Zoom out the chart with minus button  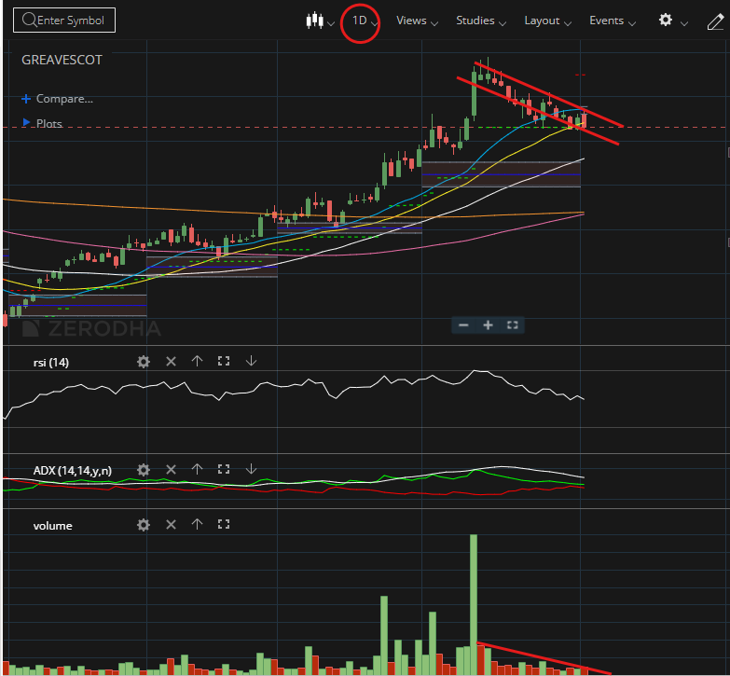pos(463,325)
